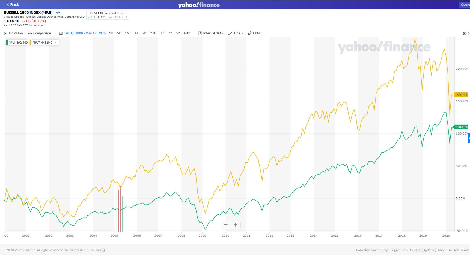Activate the Draw tool
The height and width of the screenshot is (255, 470).
coord(254,33)
